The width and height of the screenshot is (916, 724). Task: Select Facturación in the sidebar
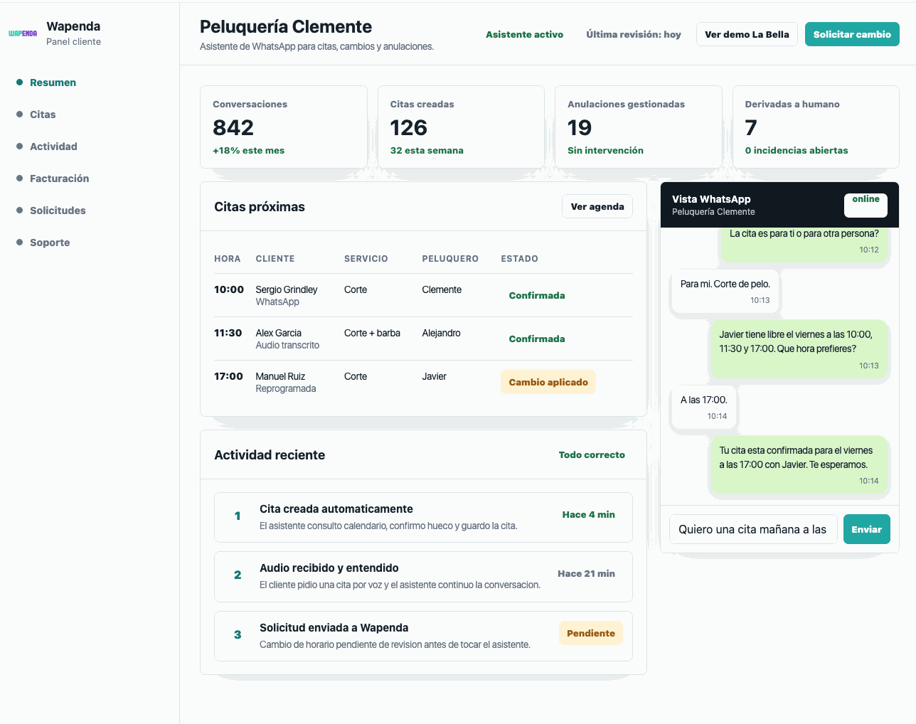point(59,179)
